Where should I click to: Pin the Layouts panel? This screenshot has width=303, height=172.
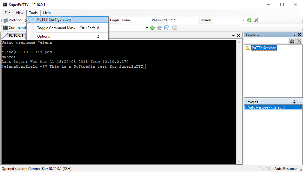pyautogui.click(x=294, y=102)
